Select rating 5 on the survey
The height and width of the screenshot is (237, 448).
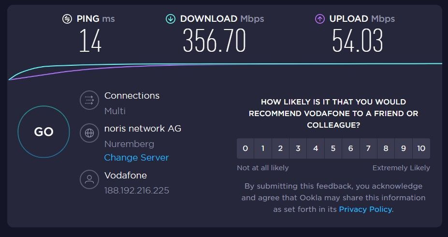tap(333, 148)
